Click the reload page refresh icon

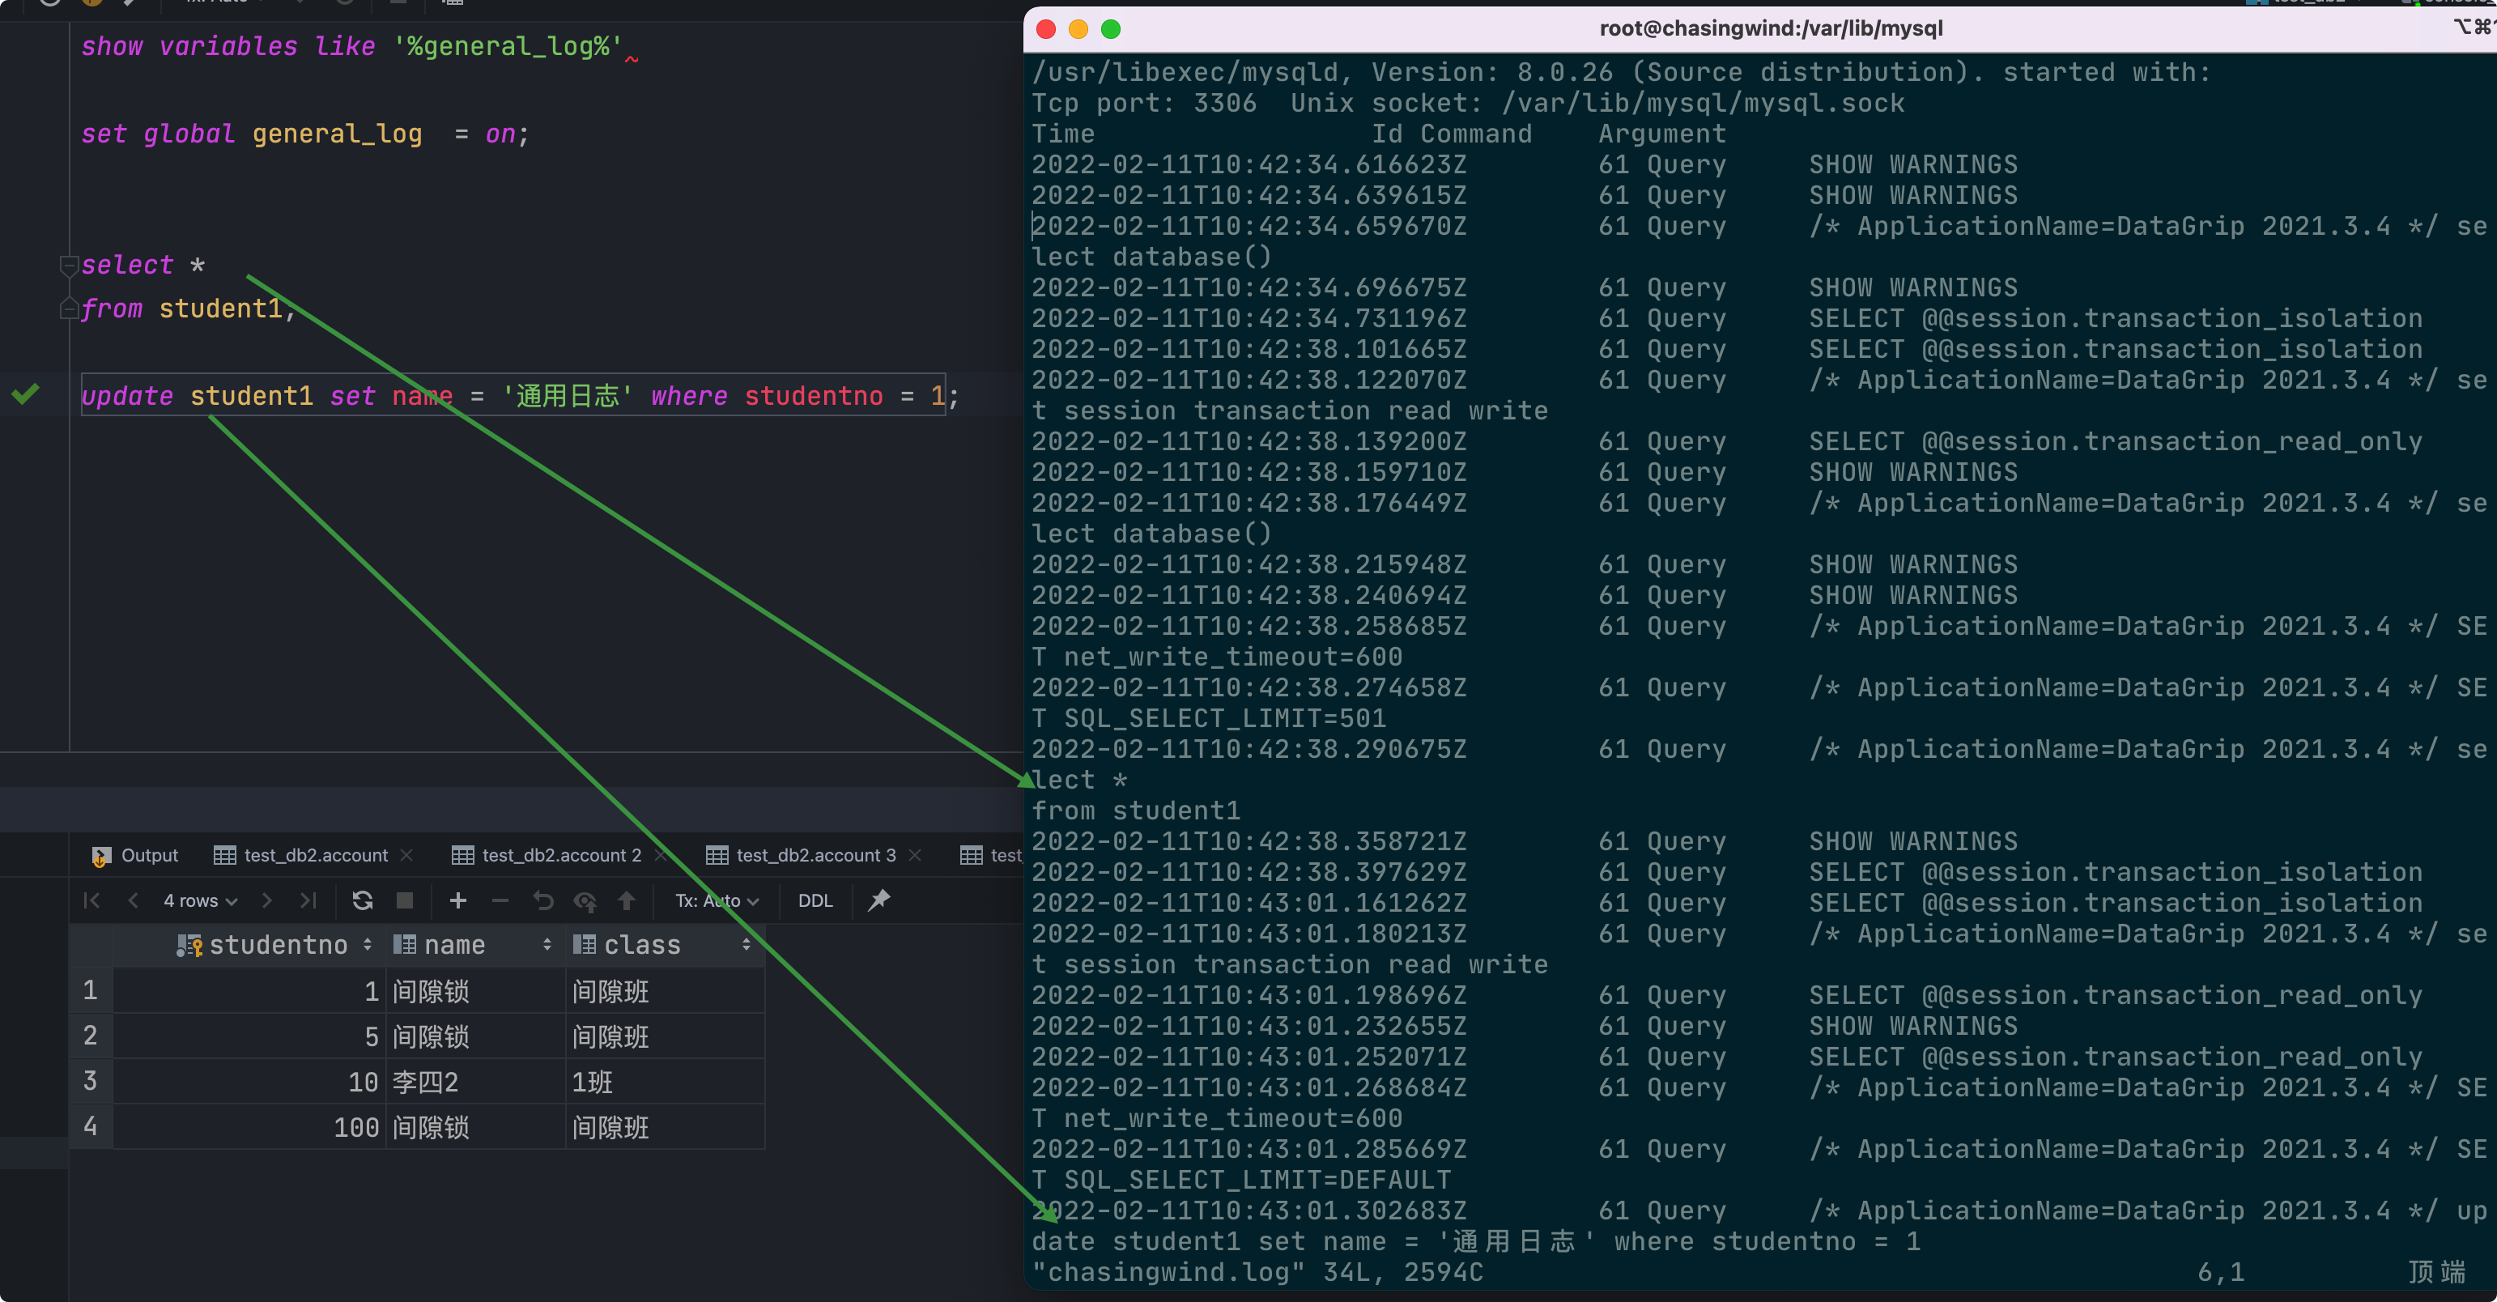(363, 900)
